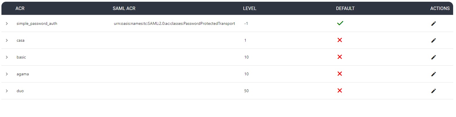Click the red X for casa

point(340,40)
